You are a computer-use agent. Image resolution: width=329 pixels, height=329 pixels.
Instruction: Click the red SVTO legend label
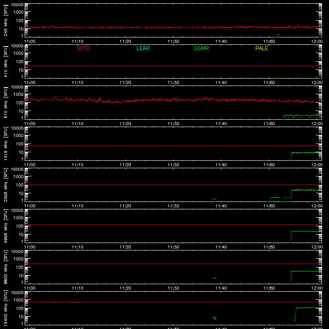(83, 48)
